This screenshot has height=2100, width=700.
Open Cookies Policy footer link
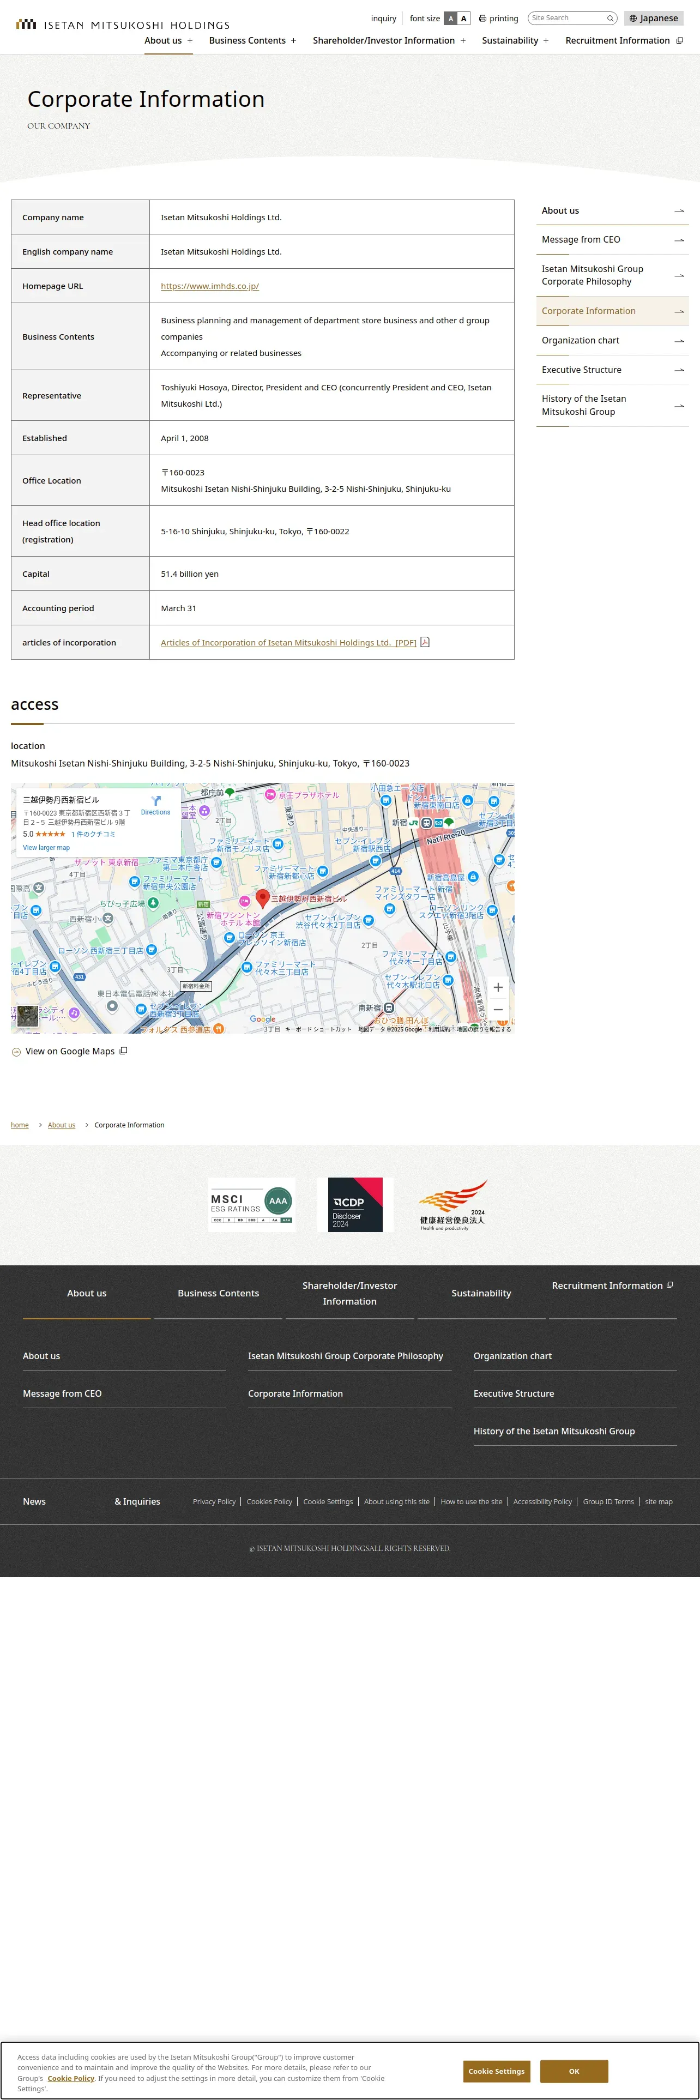(x=270, y=1501)
